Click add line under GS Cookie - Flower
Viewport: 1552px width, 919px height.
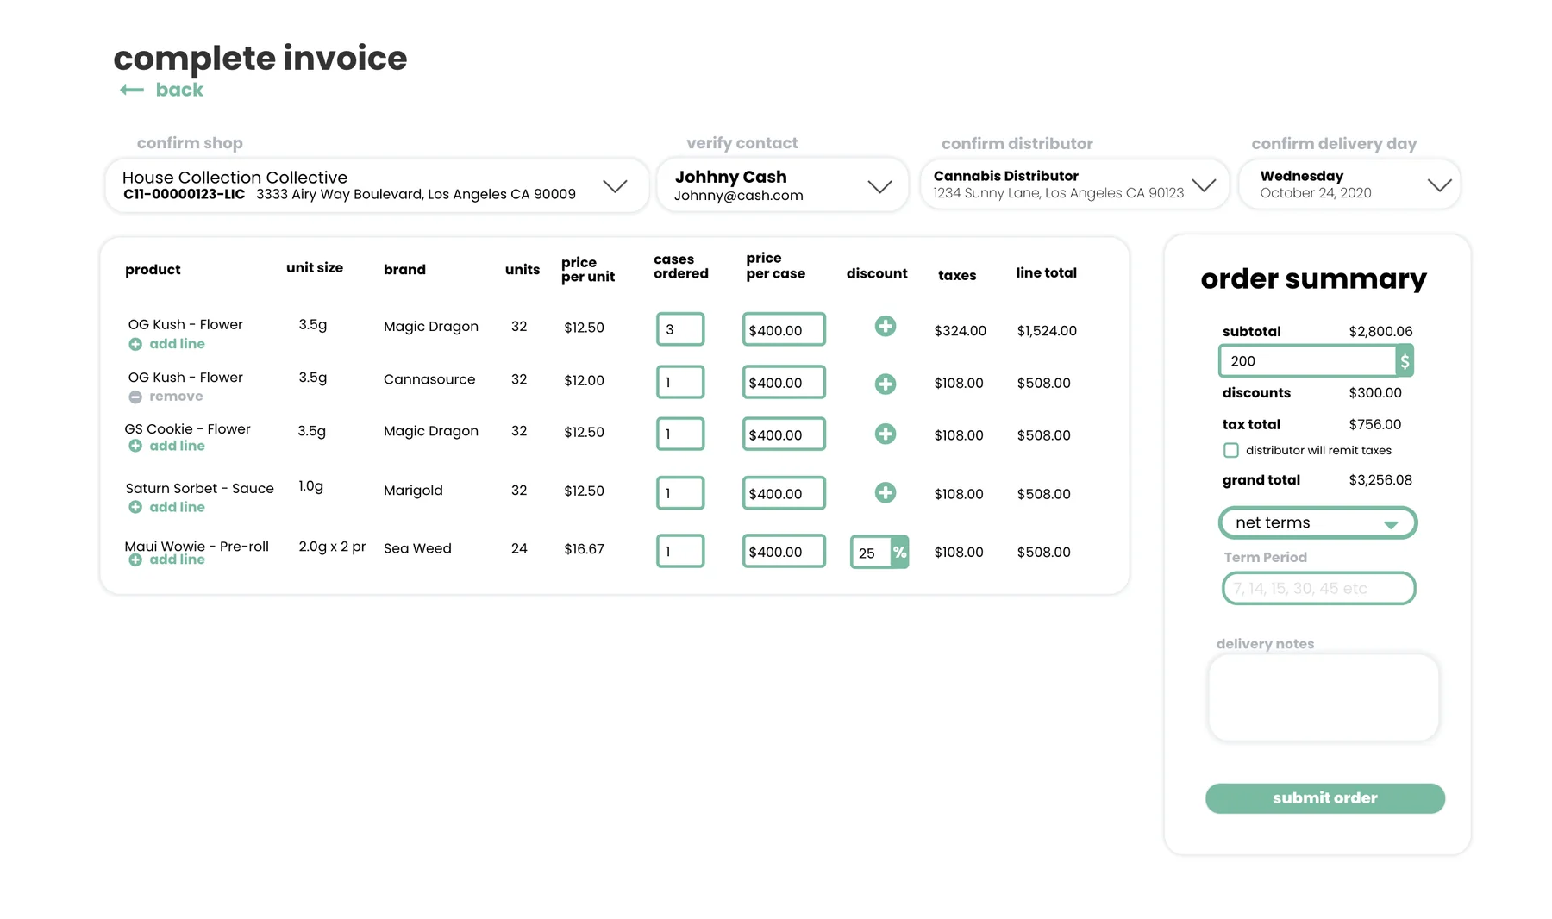point(167,446)
